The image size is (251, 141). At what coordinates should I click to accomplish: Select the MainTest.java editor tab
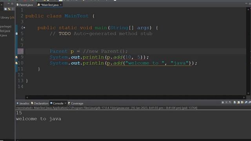(x=49, y=5)
